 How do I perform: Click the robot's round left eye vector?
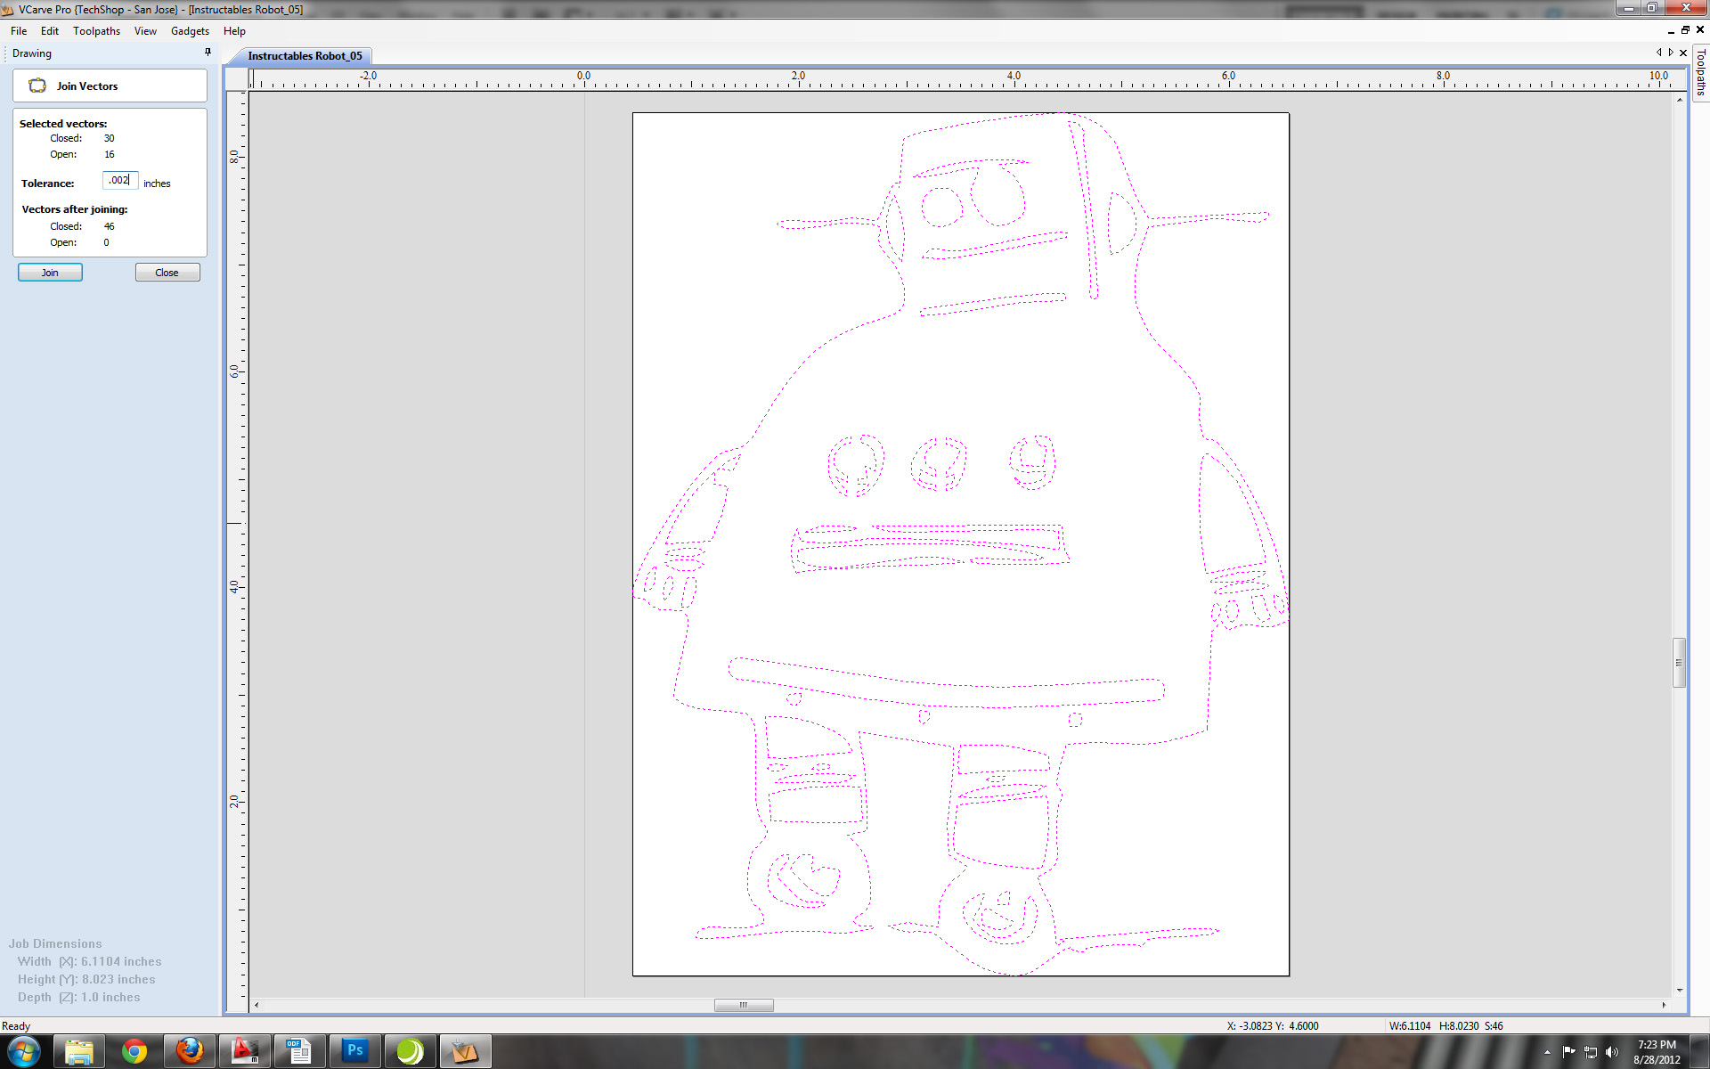click(x=941, y=207)
